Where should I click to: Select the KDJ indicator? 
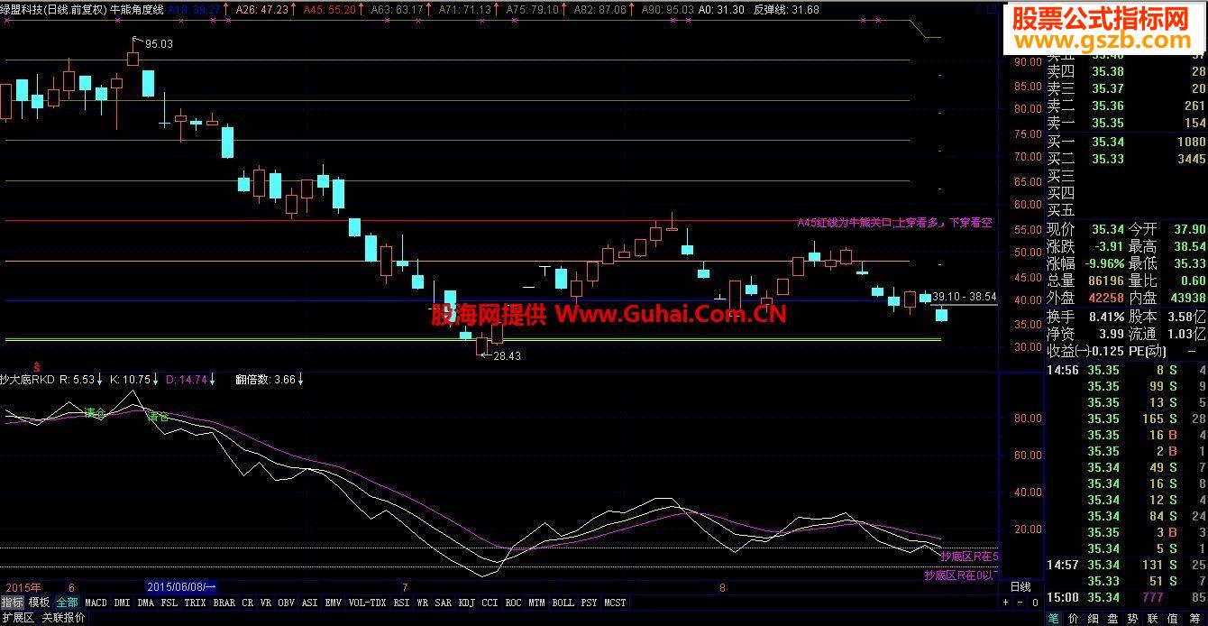click(x=466, y=602)
